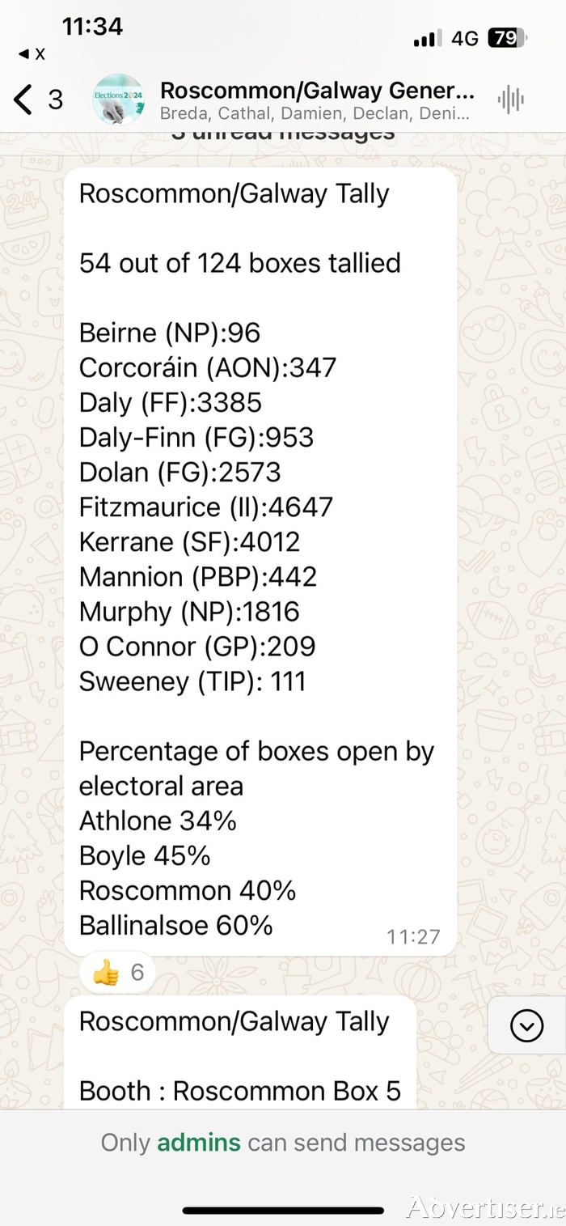Tap the 4G network indicator
566x1226 pixels.
465,38
